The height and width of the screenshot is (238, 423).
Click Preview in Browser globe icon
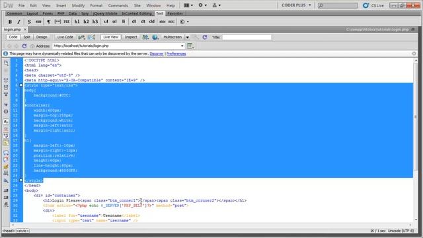(155, 37)
